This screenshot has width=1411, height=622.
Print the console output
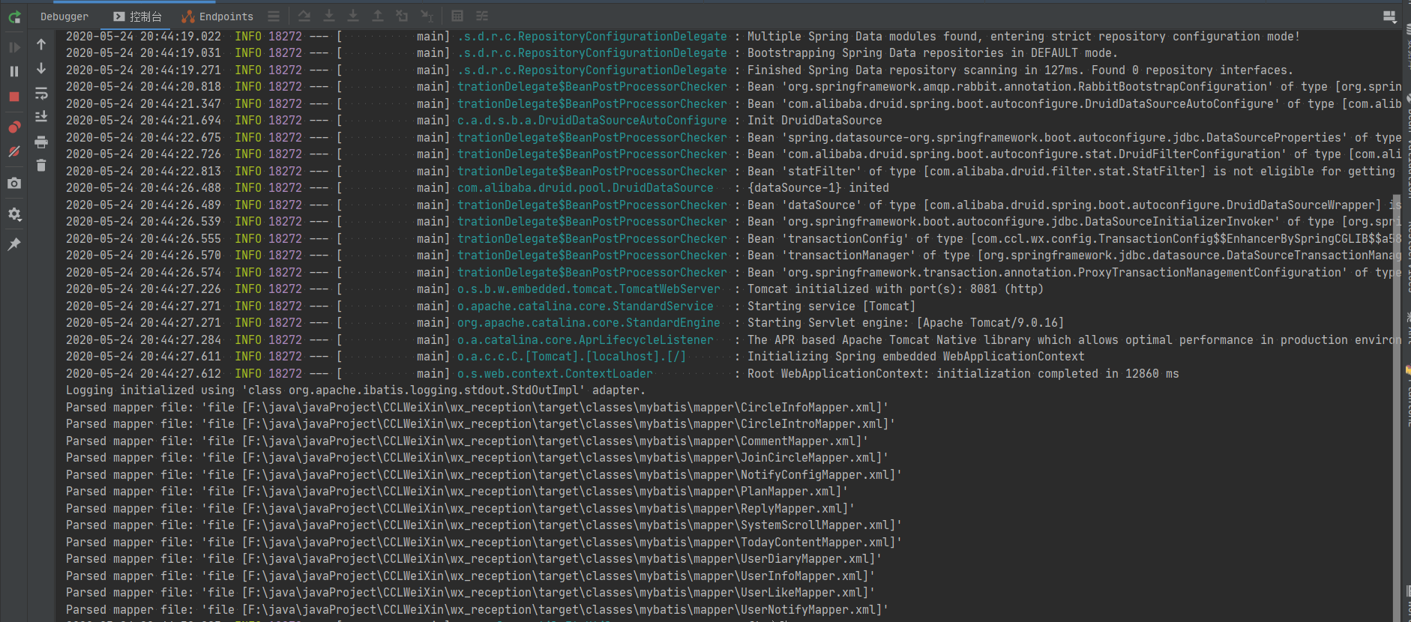point(41,141)
